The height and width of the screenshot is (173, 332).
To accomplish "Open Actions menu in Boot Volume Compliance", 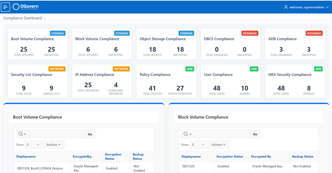I will click(54, 145).
